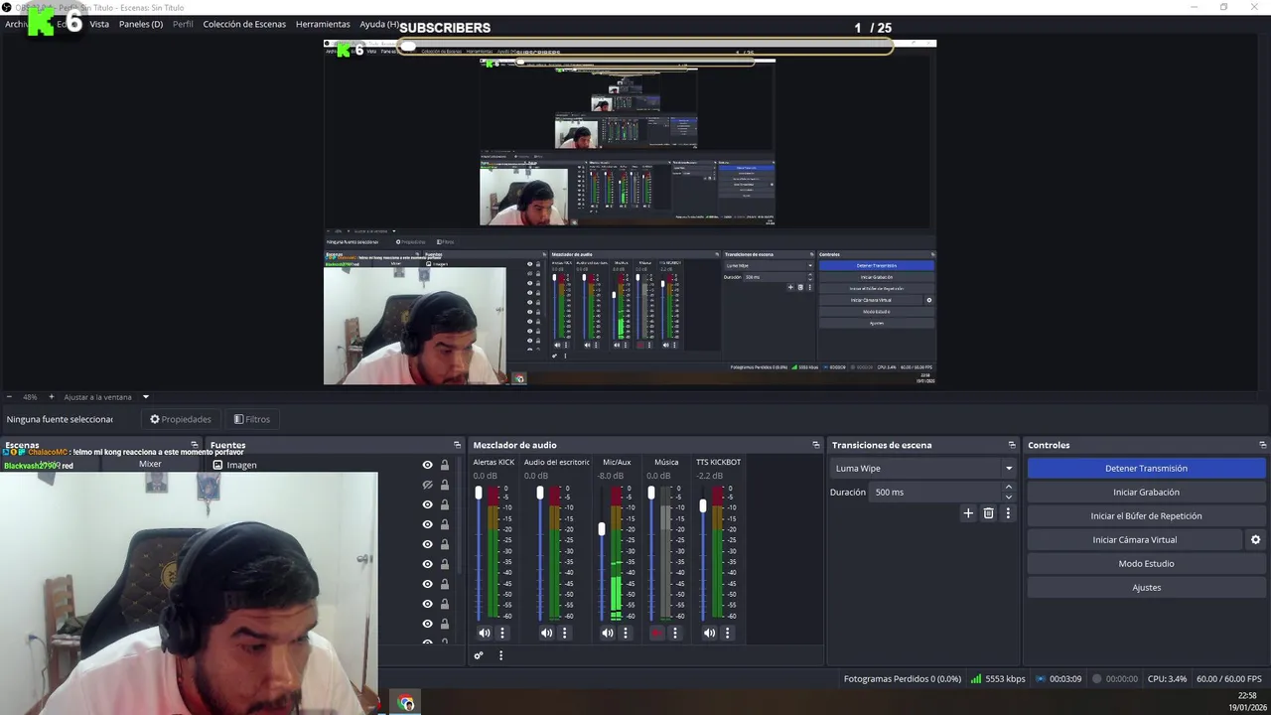Undock the Mezclador de audio panel
1271x715 pixels.
click(816, 445)
